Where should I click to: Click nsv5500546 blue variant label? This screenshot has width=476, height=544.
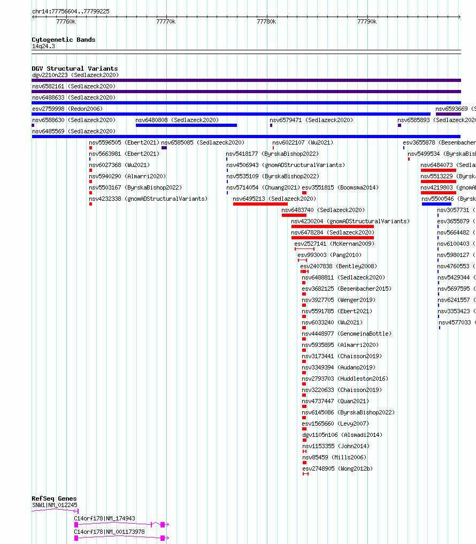click(449, 199)
